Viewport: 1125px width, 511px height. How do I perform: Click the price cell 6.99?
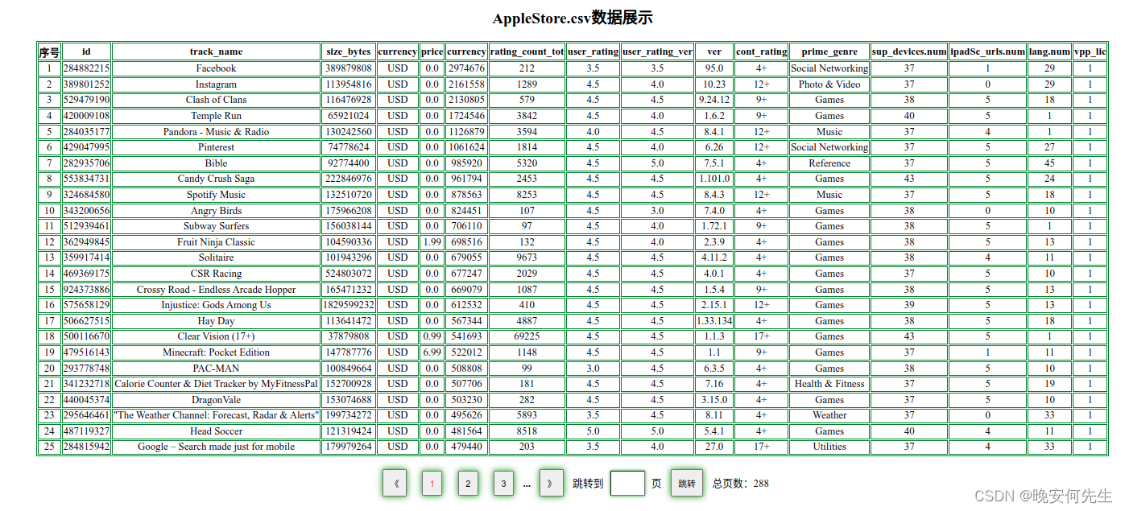[x=432, y=352]
